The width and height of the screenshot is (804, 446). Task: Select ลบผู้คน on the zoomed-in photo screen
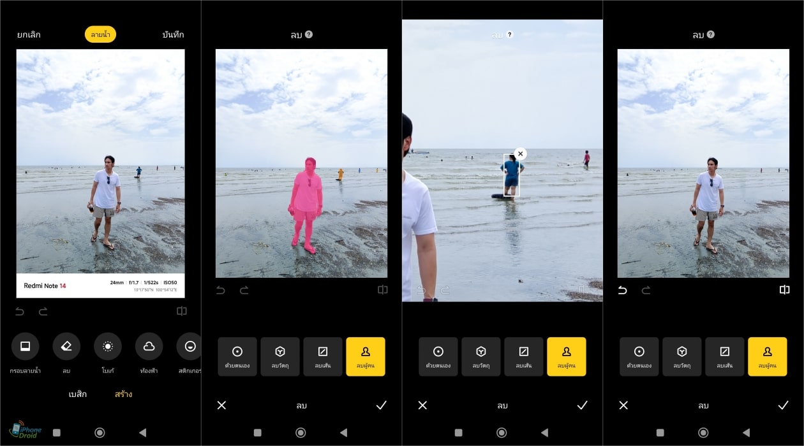point(567,357)
